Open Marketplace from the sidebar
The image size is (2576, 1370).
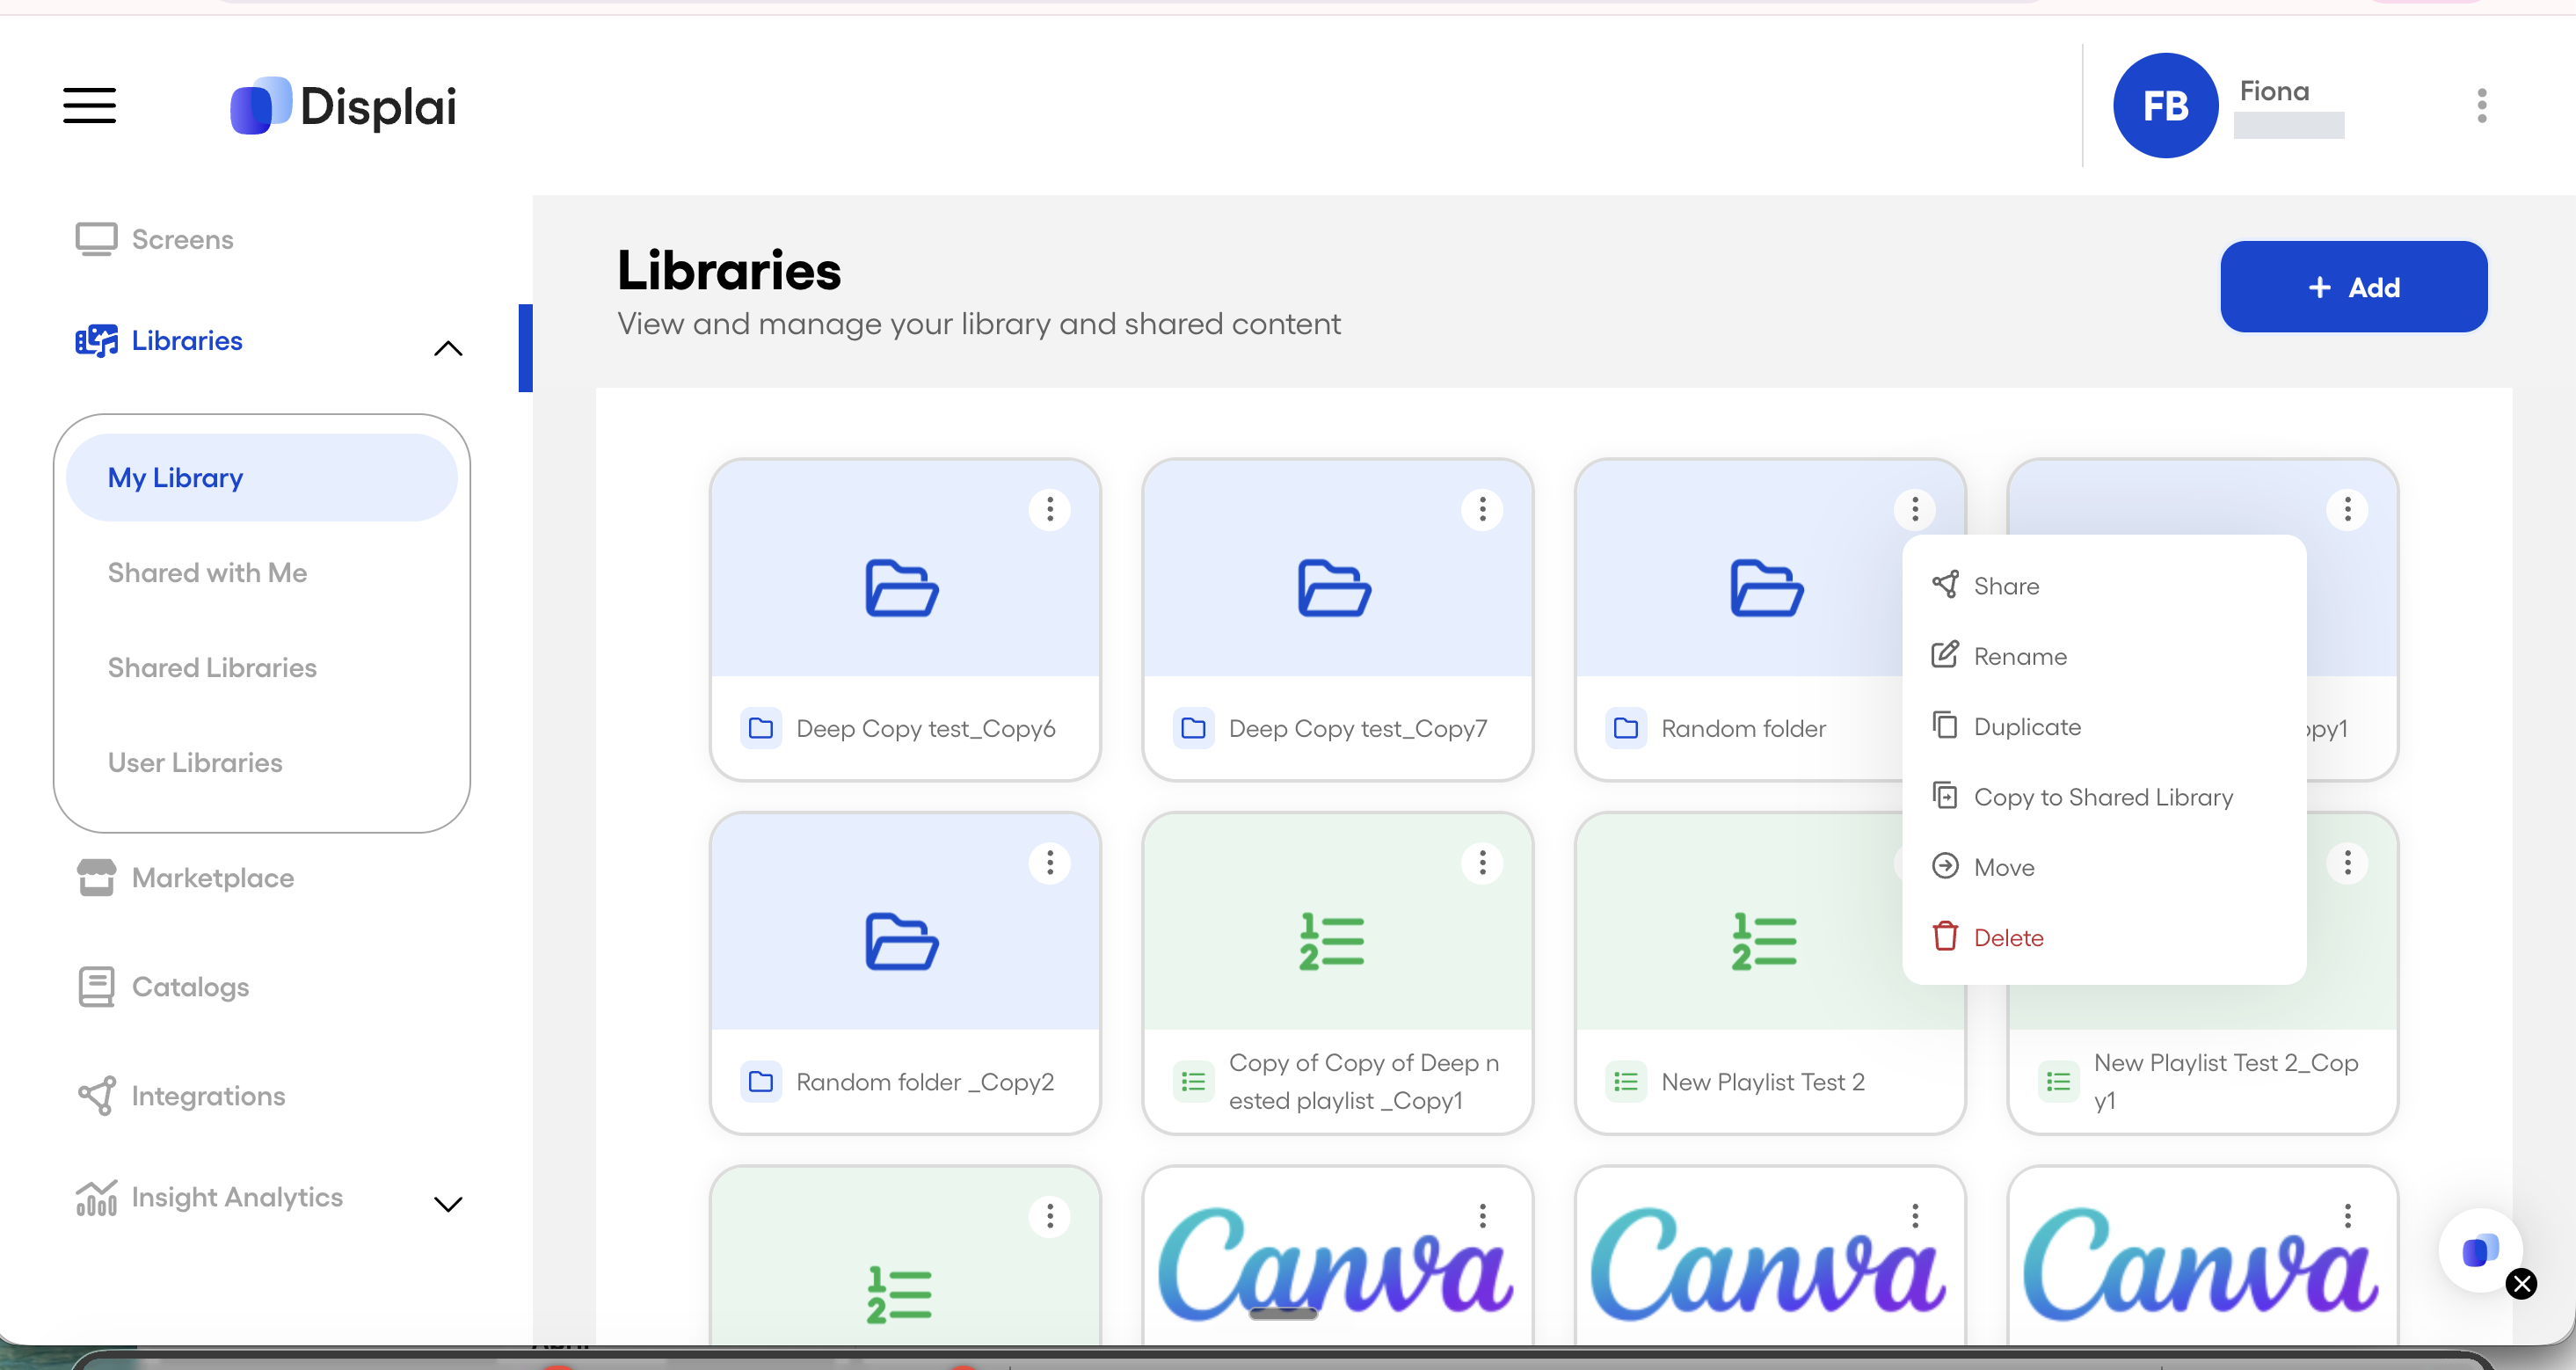tap(185, 878)
